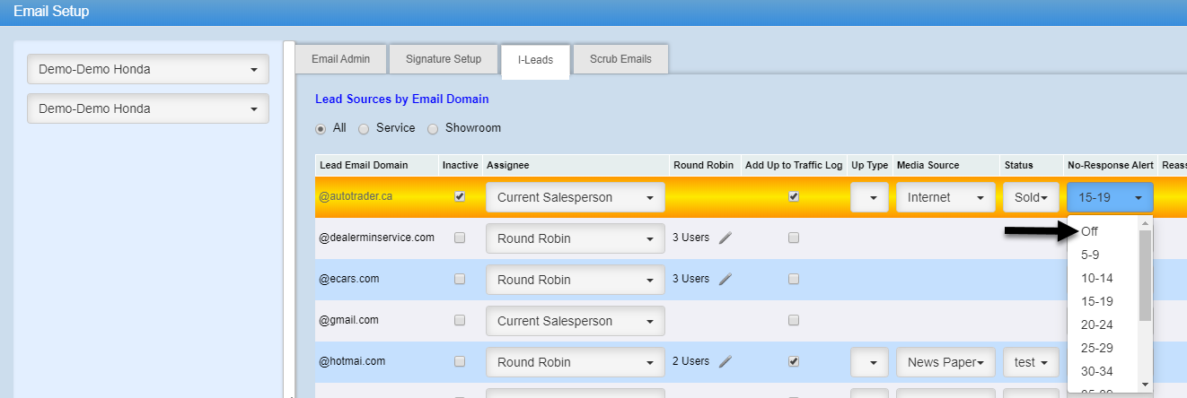Switch to the Email Admin tab
The width and height of the screenshot is (1187, 398).
coord(340,59)
